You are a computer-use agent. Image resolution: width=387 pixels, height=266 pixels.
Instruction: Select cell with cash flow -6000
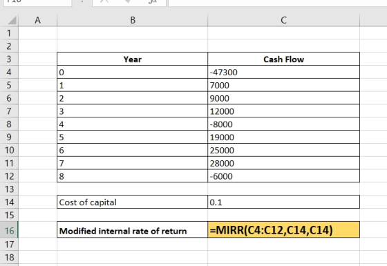click(x=283, y=176)
